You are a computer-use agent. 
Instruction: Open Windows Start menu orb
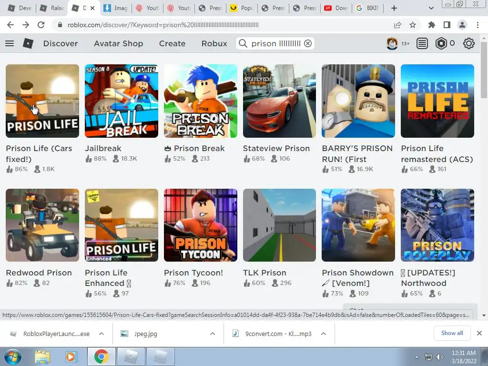pyautogui.click(x=13, y=356)
